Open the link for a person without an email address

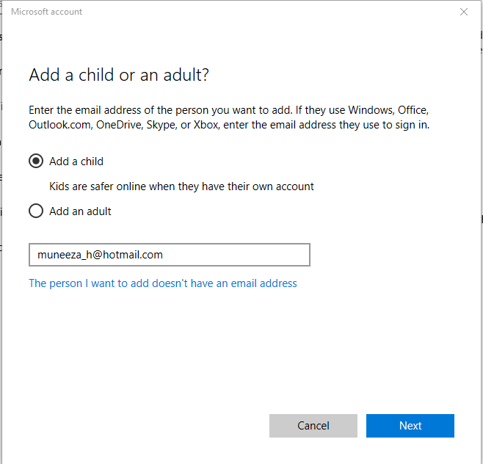coord(163,283)
